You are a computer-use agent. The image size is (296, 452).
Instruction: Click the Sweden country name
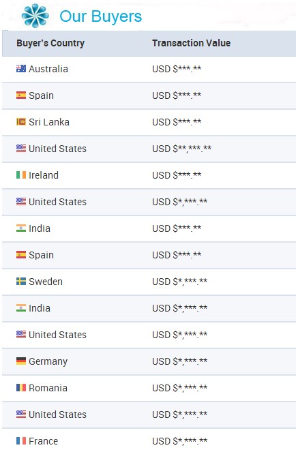click(46, 282)
